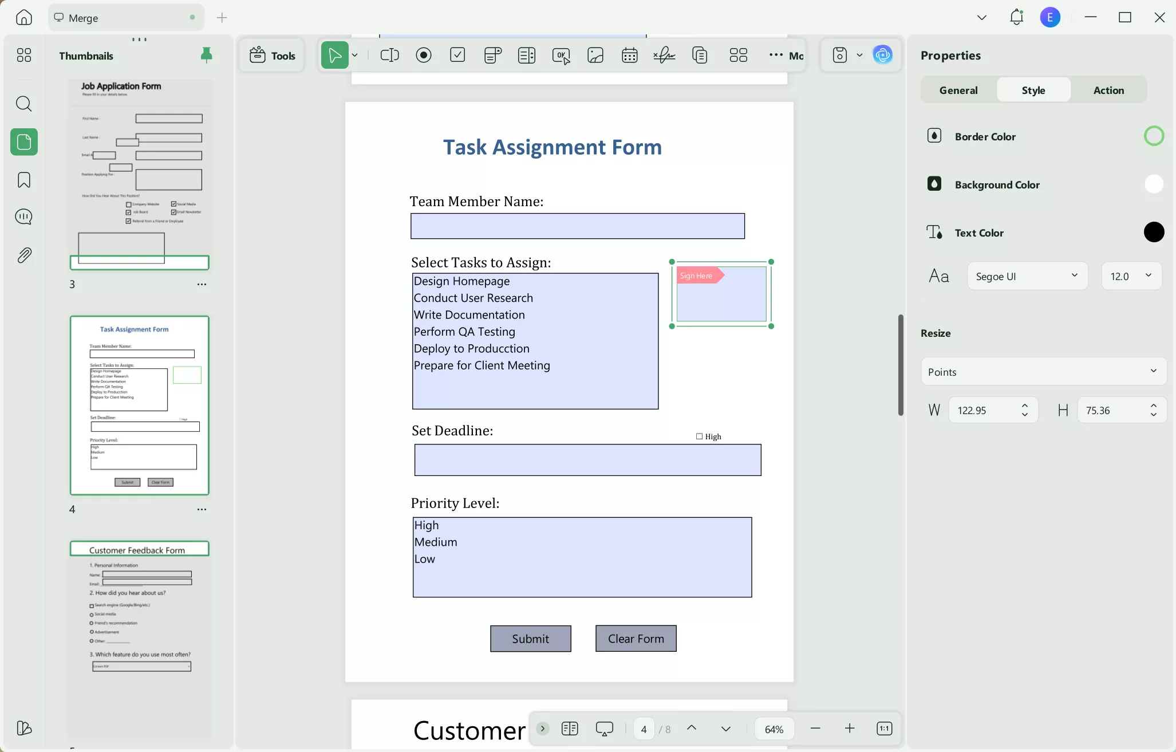Toggle the thumbnails panel pin
Viewport: 1176px width, 752px height.
click(x=206, y=55)
